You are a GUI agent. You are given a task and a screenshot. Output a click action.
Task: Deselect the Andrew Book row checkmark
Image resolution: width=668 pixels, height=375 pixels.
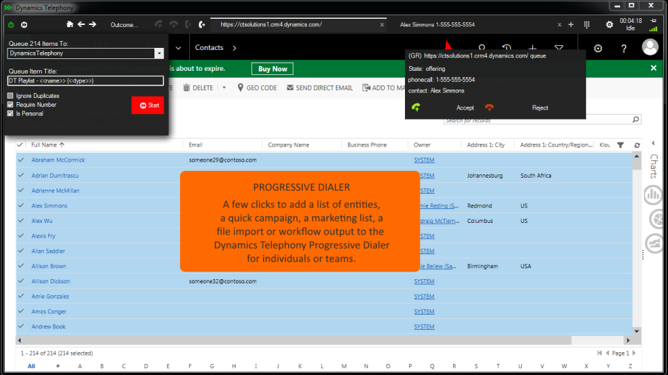[x=21, y=326]
